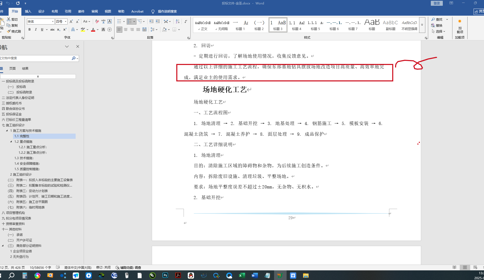Image resolution: width=484 pixels, height=280 pixels.
Task: Decrease font size with the shrink-font icon
Action: point(77,21)
